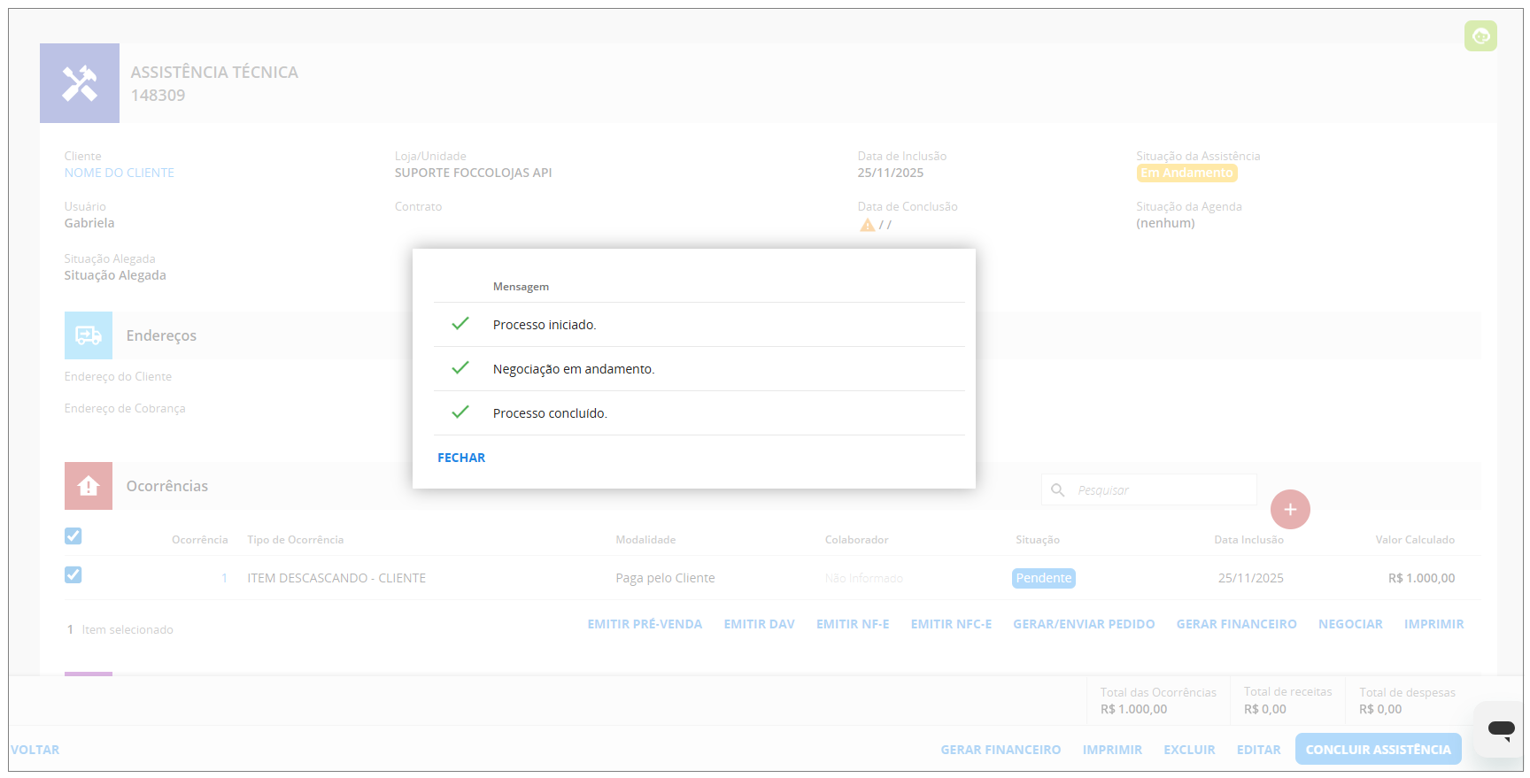Click GERAR FINANCEIRO in the footer bar
1530x778 pixels.
(x=1001, y=750)
